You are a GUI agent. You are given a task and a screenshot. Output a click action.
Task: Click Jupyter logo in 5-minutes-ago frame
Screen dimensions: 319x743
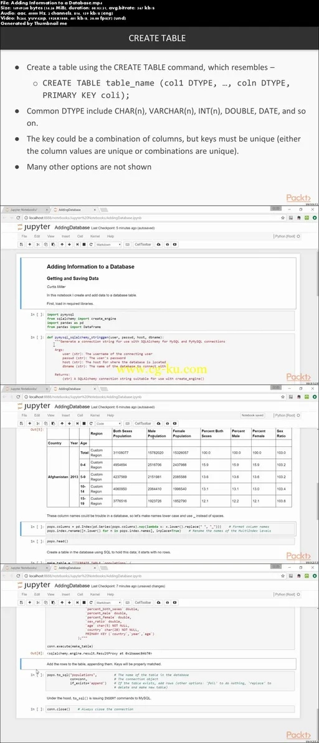point(33,228)
